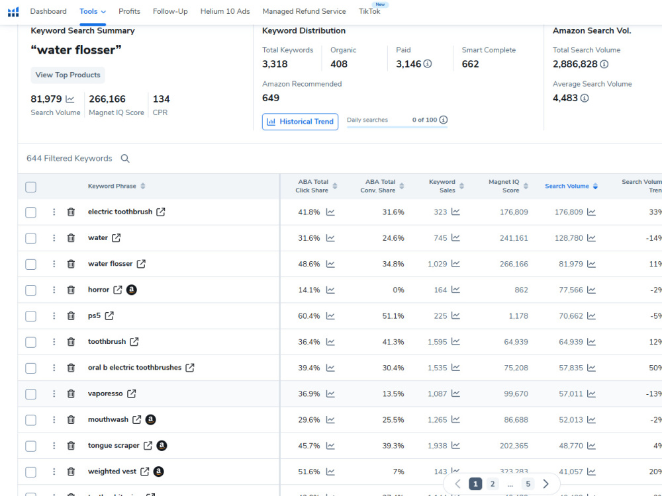The height and width of the screenshot is (496, 662).
Task: Check the weighted vest row checkbox
Action: point(31,472)
